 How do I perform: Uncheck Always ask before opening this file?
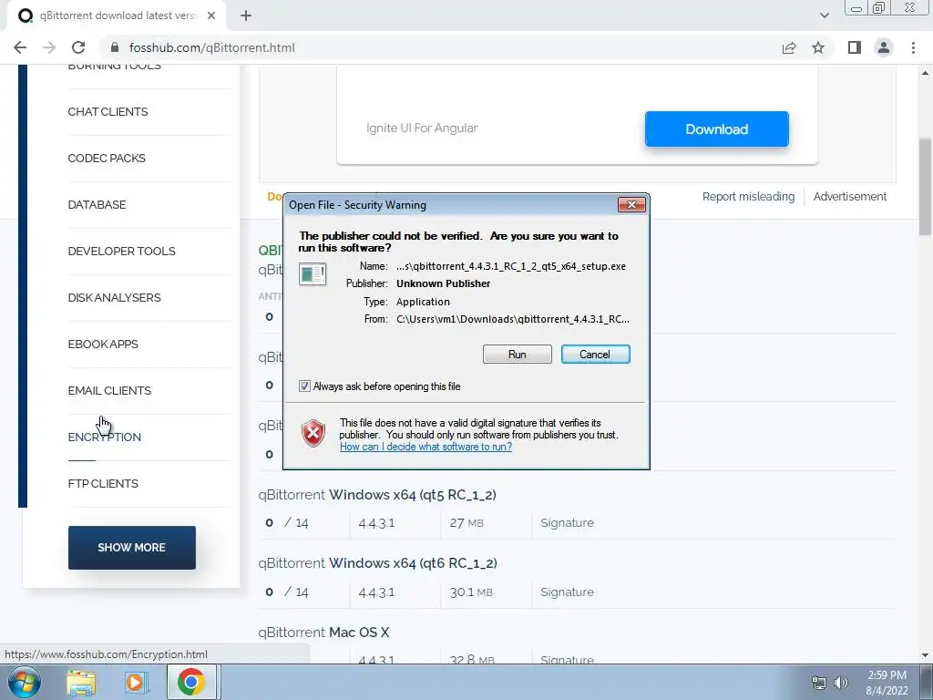click(304, 386)
